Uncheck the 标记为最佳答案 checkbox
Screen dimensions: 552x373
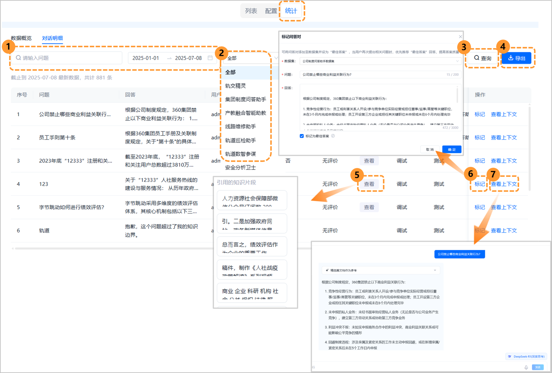coord(302,136)
